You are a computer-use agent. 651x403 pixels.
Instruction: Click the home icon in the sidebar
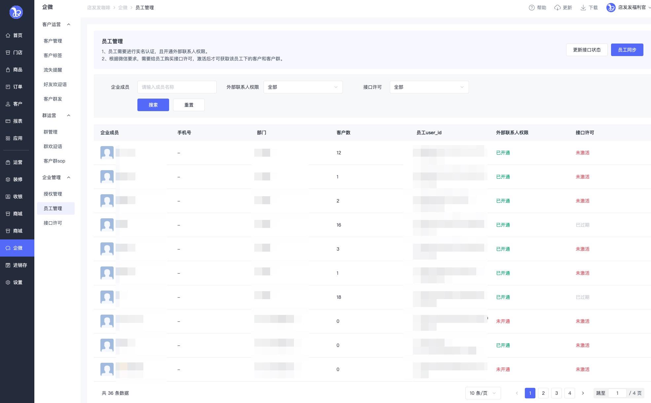(8, 35)
